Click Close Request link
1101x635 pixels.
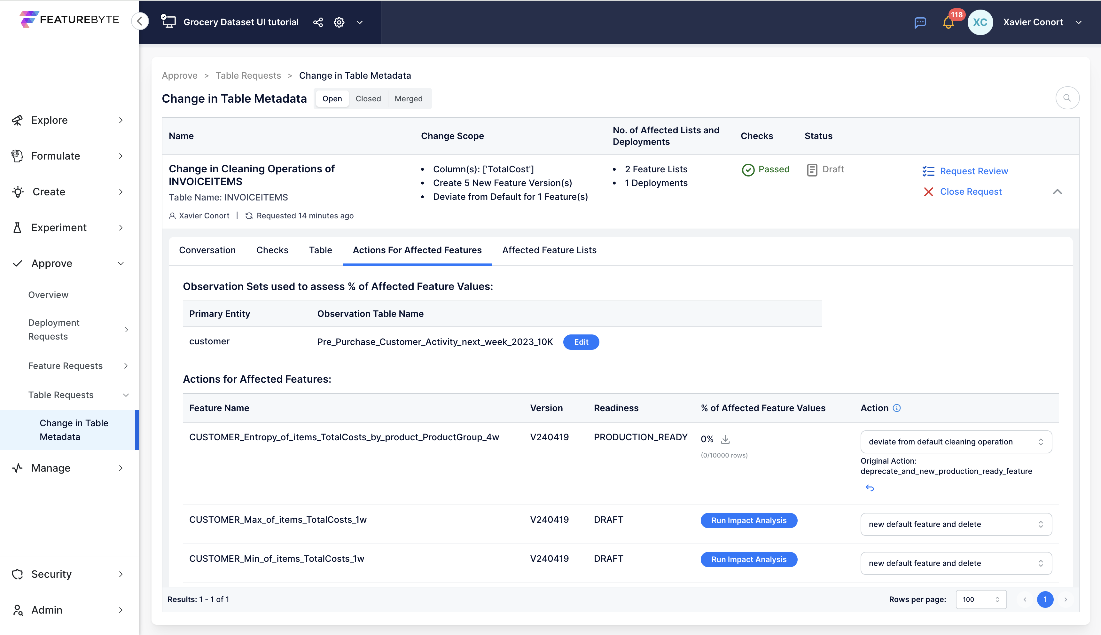[x=971, y=192]
